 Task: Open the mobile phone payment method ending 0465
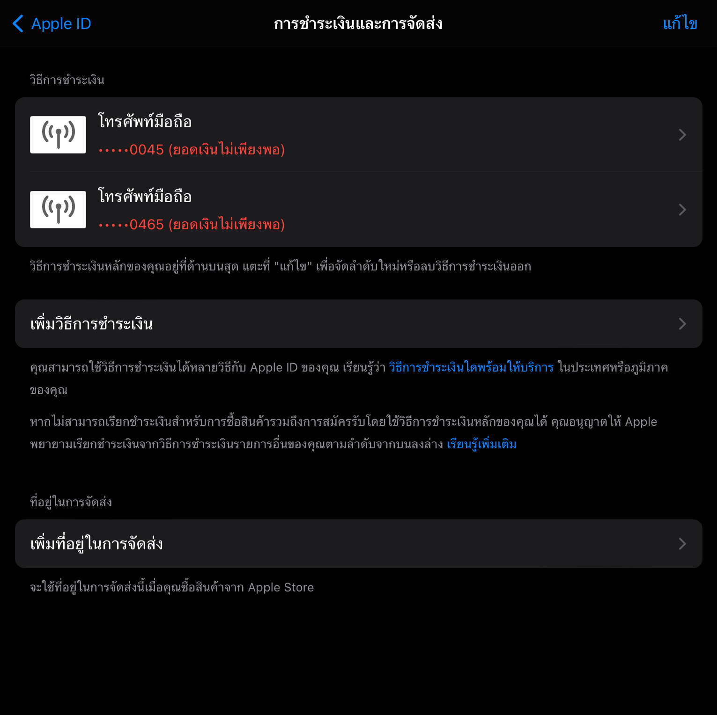pos(359,210)
